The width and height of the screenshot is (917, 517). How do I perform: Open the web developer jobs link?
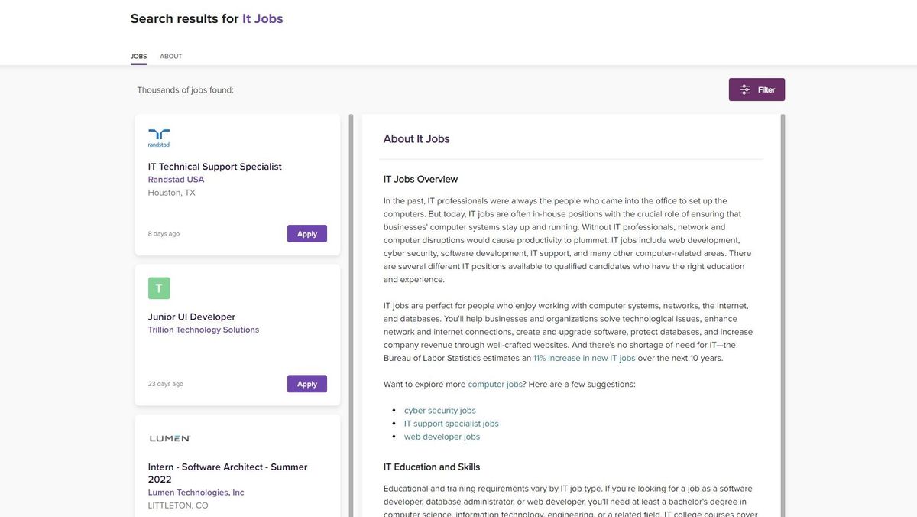(x=441, y=435)
